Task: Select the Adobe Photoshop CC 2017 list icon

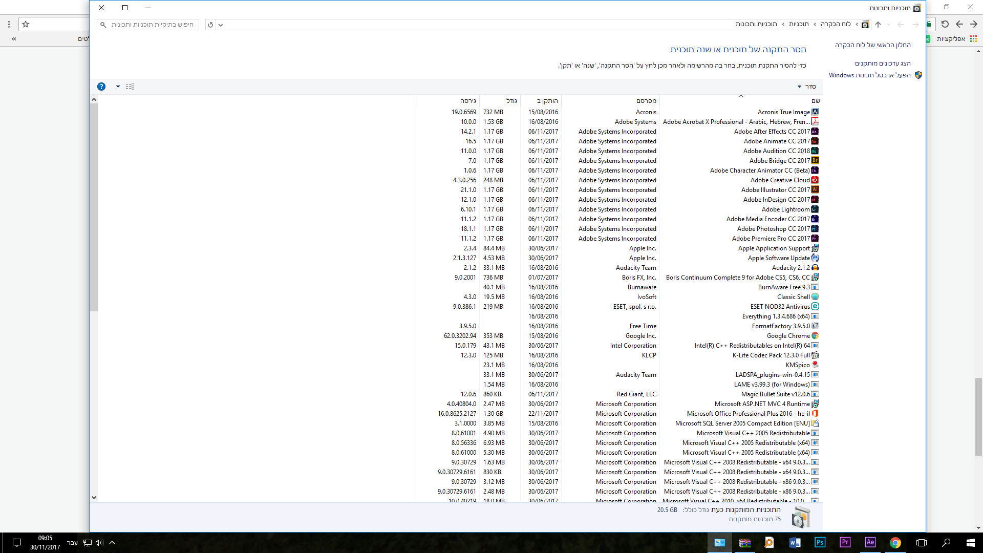Action: click(815, 229)
